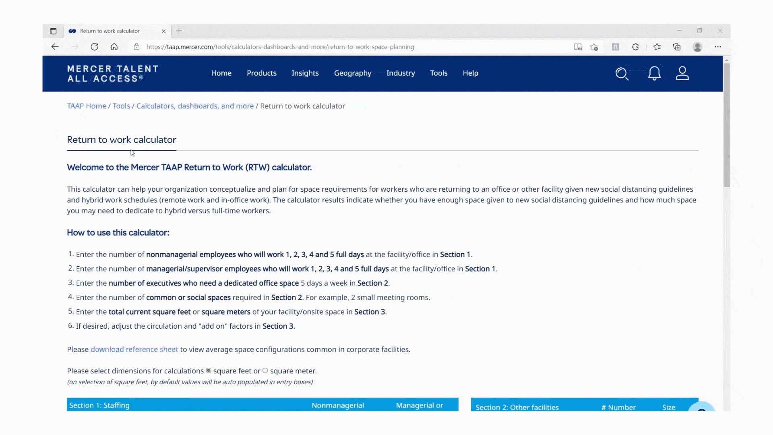
Task: Open the Geography menu item
Action: 353,73
